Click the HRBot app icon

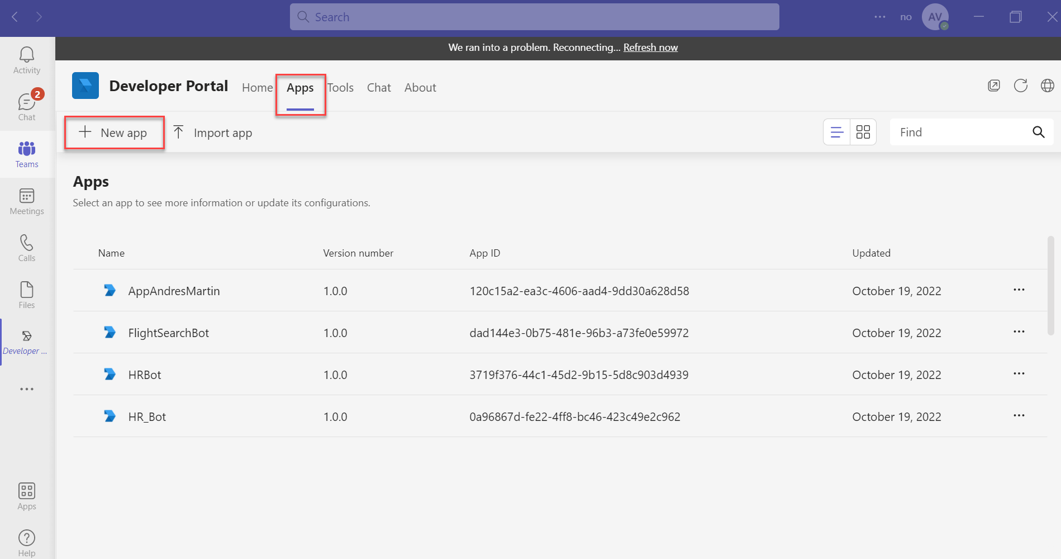tap(110, 374)
